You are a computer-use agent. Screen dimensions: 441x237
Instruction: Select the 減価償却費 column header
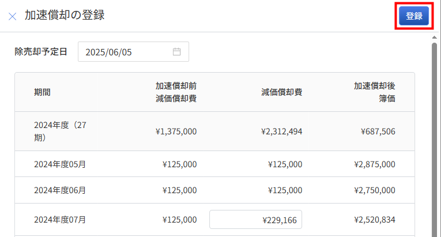[281, 92]
